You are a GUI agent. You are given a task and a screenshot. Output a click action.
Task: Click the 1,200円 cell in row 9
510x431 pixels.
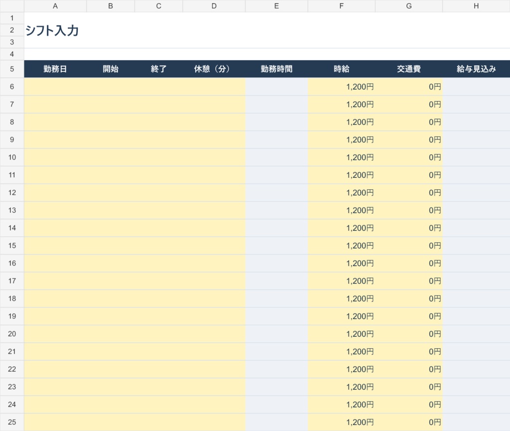pyautogui.click(x=342, y=140)
